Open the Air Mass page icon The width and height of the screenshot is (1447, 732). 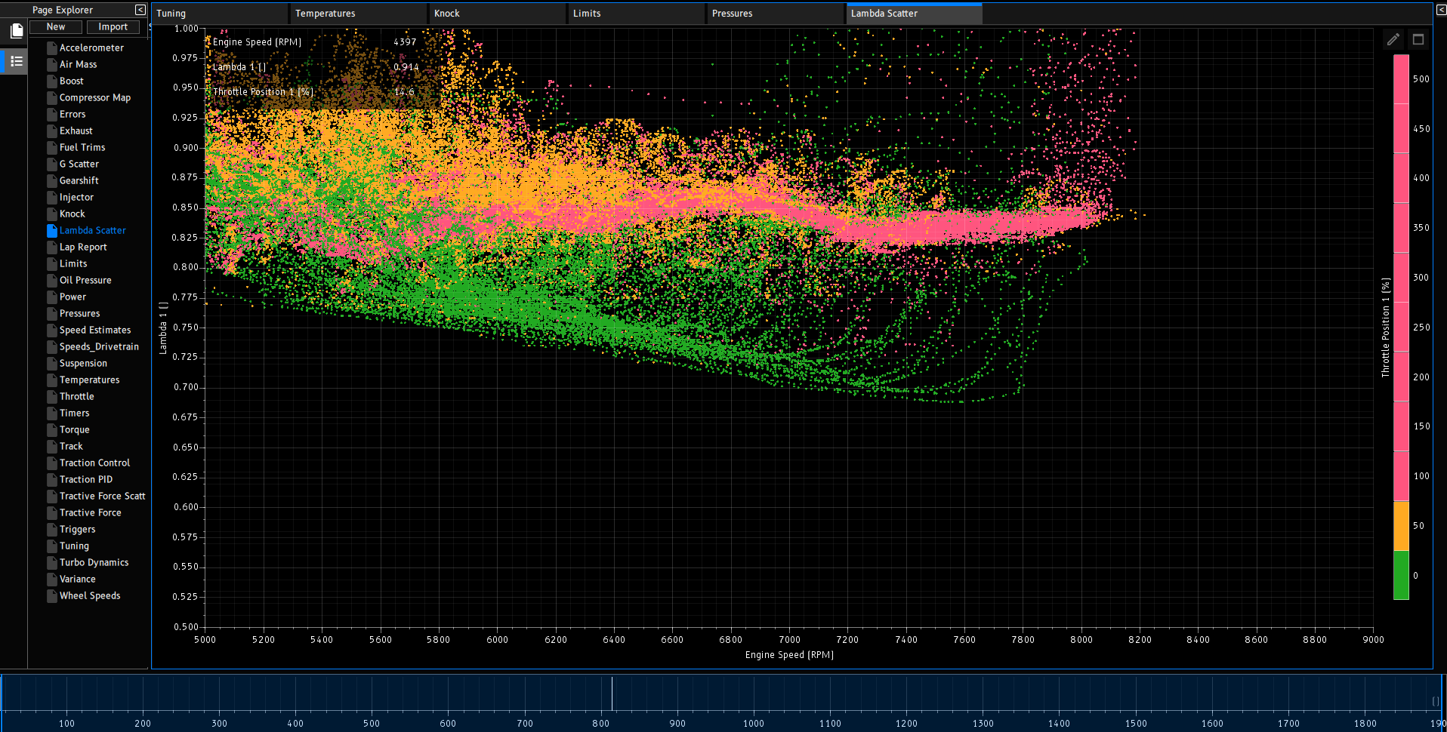coord(52,64)
